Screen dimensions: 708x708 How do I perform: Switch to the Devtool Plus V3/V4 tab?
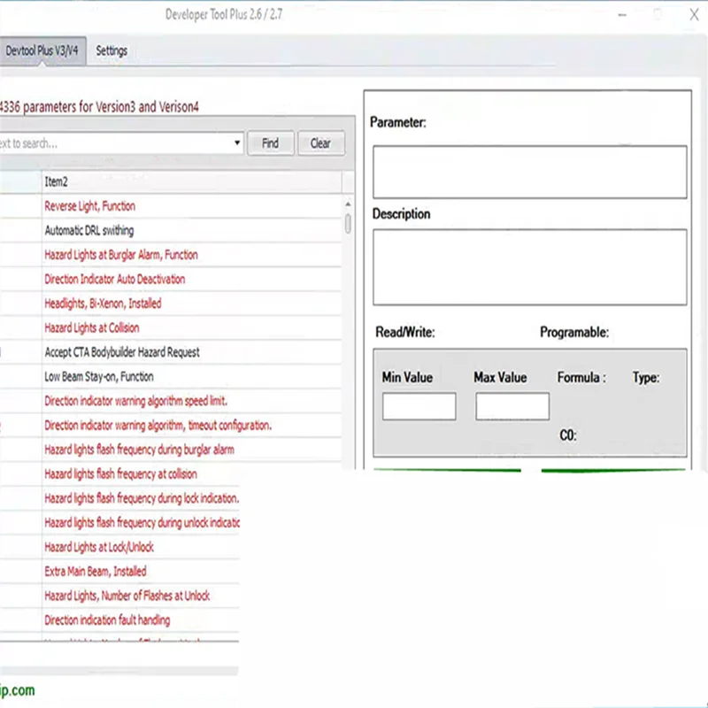(x=42, y=51)
